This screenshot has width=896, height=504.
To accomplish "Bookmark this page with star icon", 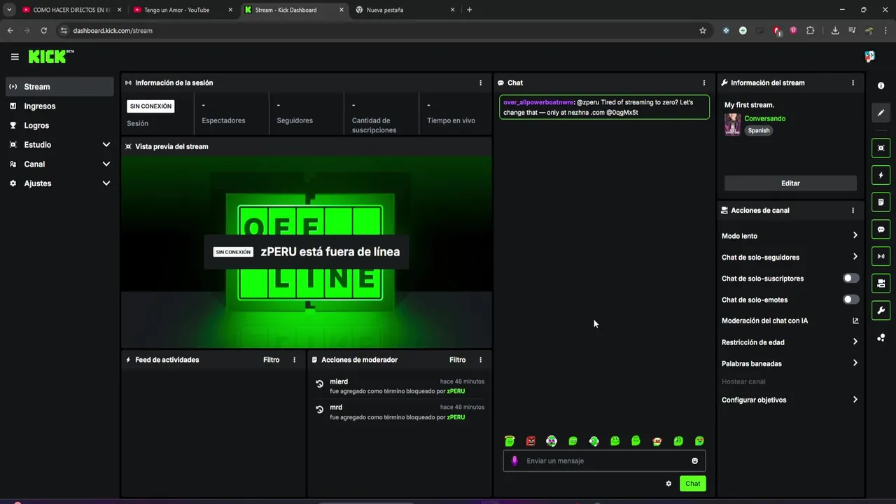I will 703,31.
